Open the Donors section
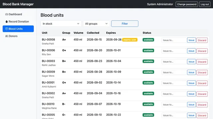Viewport: 213px width, 119px height. click(18, 36)
